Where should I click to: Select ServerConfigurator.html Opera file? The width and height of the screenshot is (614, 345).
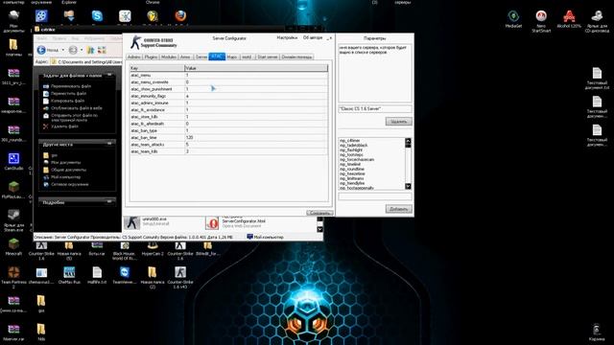(x=235, y=222)
